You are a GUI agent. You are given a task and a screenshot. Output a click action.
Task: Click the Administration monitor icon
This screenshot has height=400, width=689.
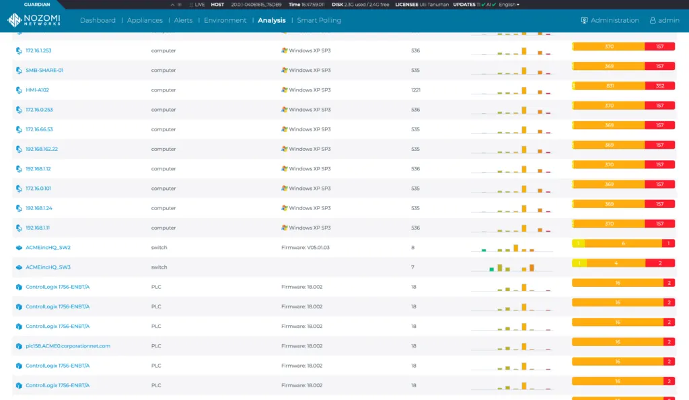point(584,20)
